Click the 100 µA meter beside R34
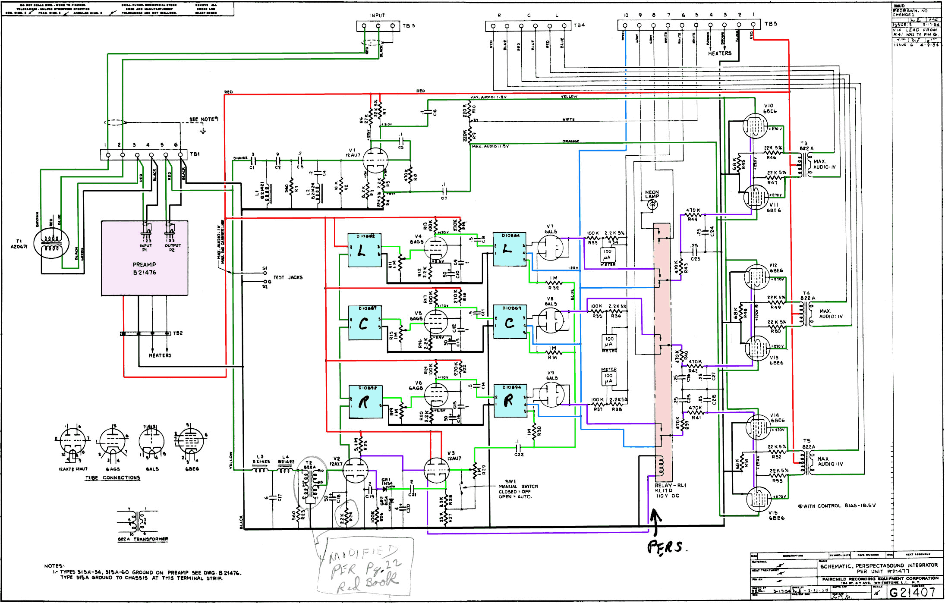This screenshot has height=603, width=945. [x=607, y=254]
